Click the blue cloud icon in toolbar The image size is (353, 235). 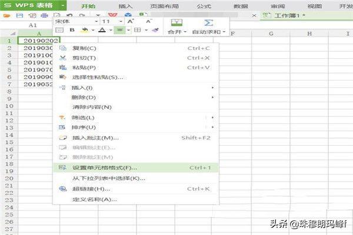point(128,15)
